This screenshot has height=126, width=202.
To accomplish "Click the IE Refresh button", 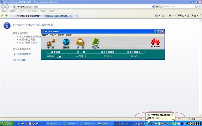I will (157, 7).
